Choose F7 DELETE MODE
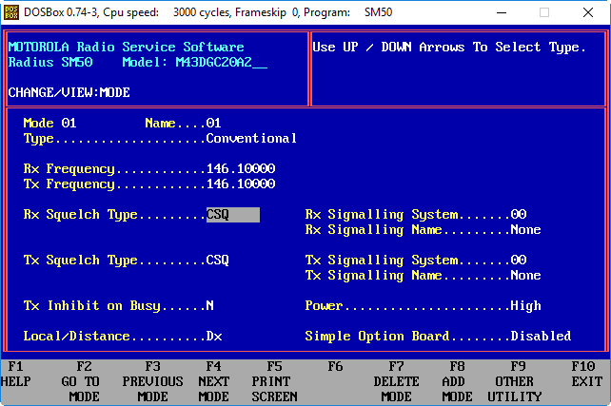This screenshot has height=406, width=611. (x=396, y=380)
